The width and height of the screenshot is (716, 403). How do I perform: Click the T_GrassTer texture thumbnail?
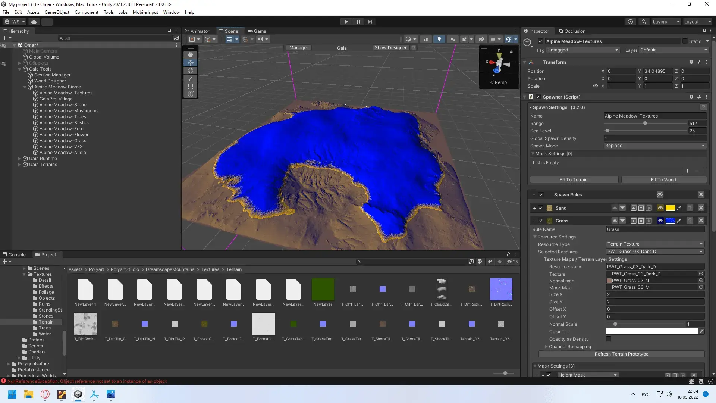click(x=293, y=324)
